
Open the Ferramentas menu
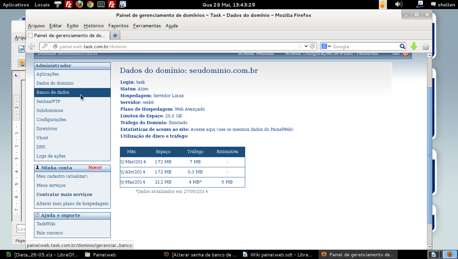point(147,26)
